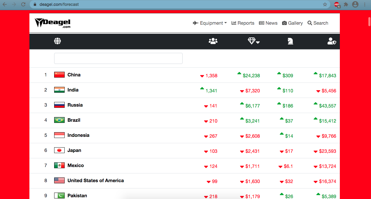Image resolution: width=371 pixels, height=199 pixels.
Task: Reload the page with the refresh icon
Action: [23, 4]
